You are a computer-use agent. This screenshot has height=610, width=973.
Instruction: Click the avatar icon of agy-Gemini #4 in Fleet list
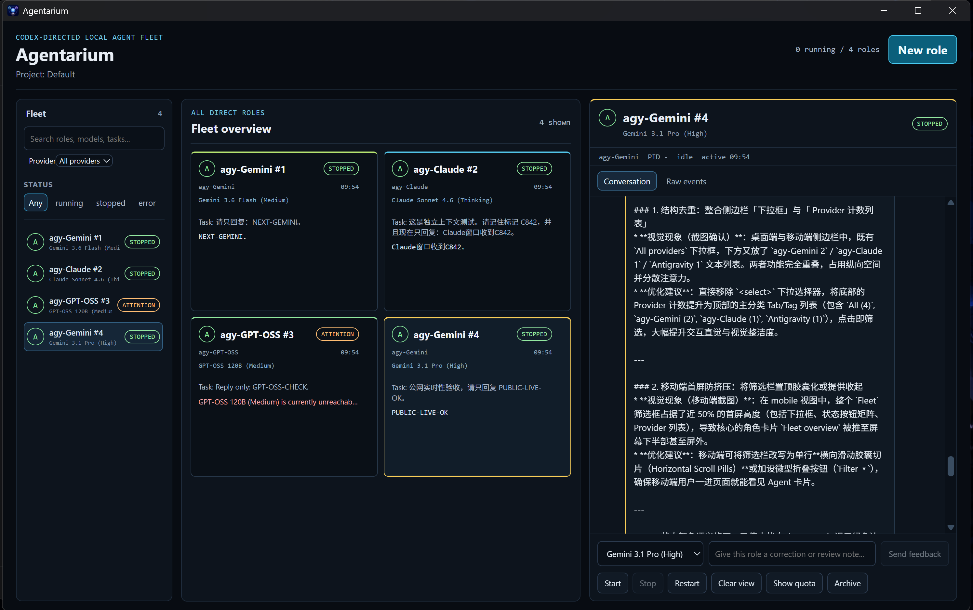(x=35, y=337)
